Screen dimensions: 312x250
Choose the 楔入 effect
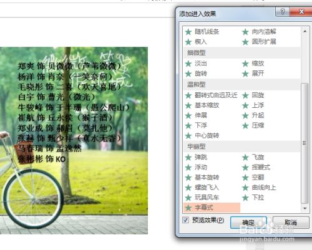(196, 42)
